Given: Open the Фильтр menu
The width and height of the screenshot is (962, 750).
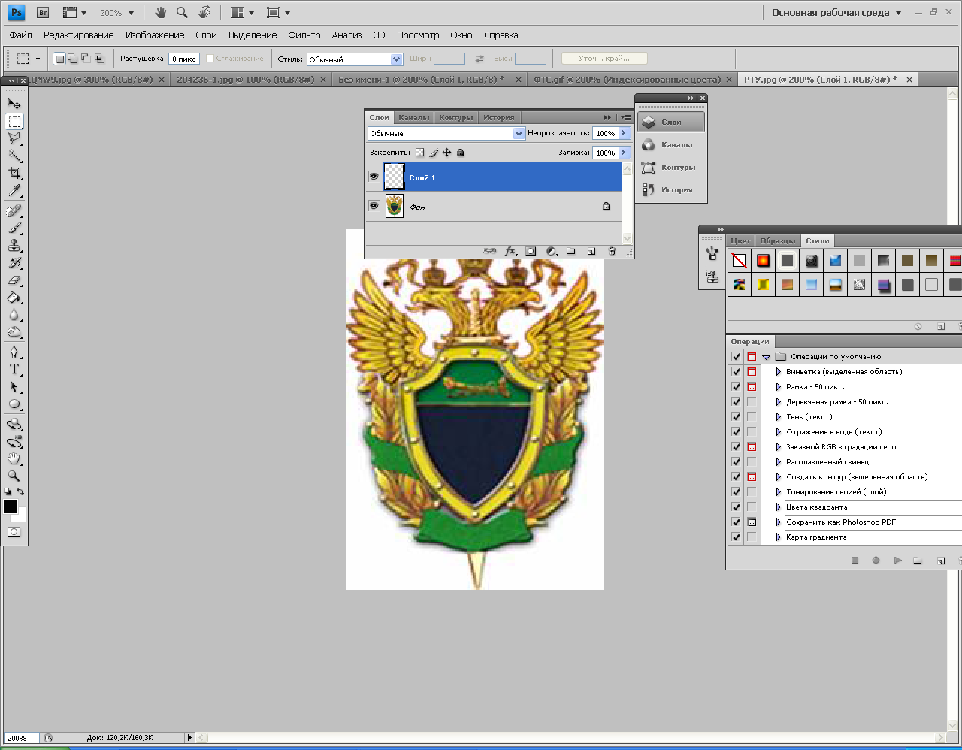Looking at the screenshot, I should point(304,35).
